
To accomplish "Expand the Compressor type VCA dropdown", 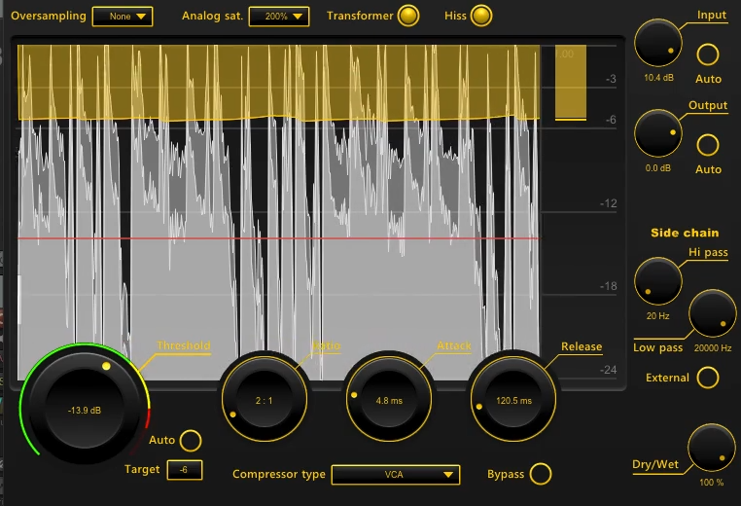I will click(x=395, y=475).
